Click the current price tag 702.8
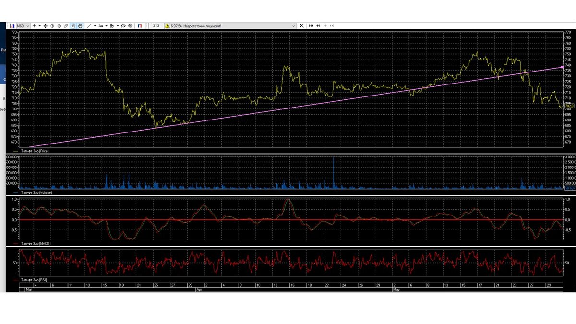This screenshot has width=576, height=324. [x=569, y=106]
